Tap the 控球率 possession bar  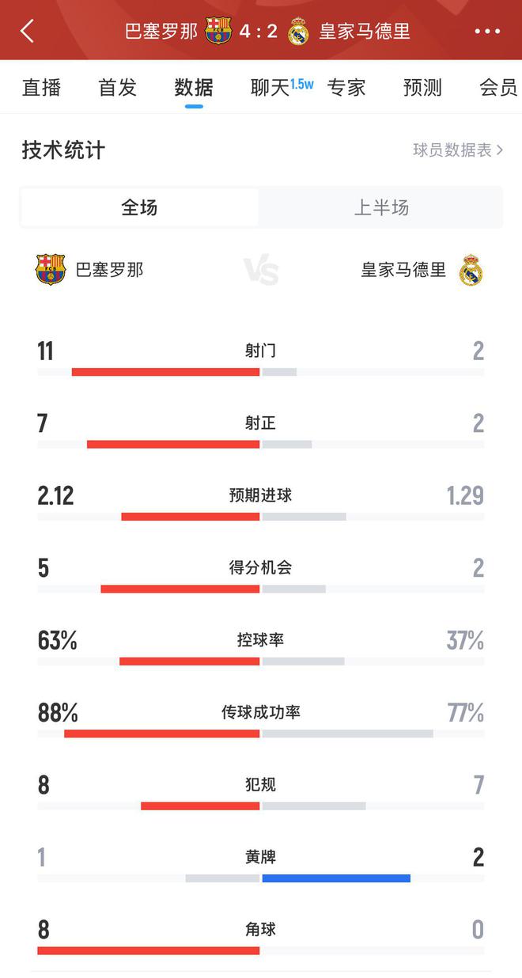[x=232, y=661]
